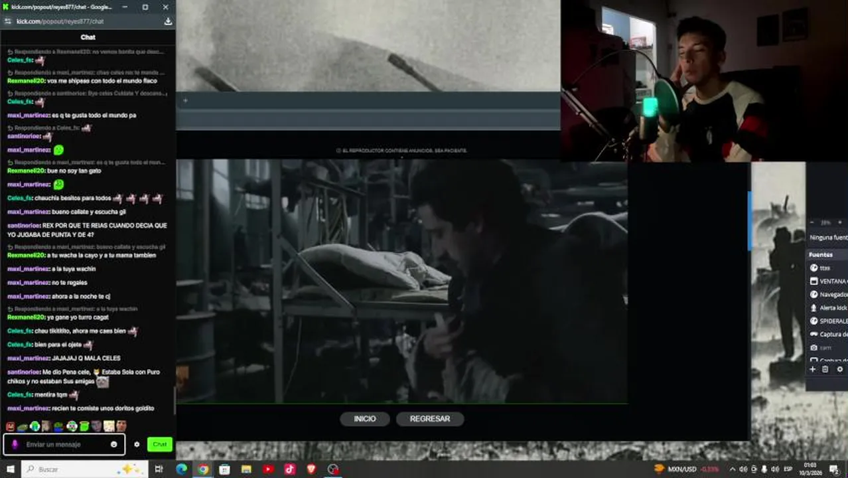The height and width of the screenshot is (478, 848).
Task: Open site info icon beside kick.com URL
Action: (x=7, y=21)
